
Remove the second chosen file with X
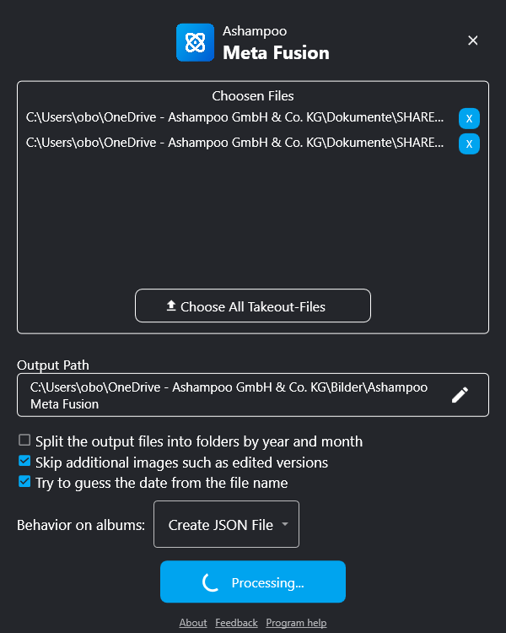click(469, 143)
